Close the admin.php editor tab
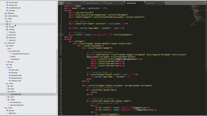 tap(162, 3)
